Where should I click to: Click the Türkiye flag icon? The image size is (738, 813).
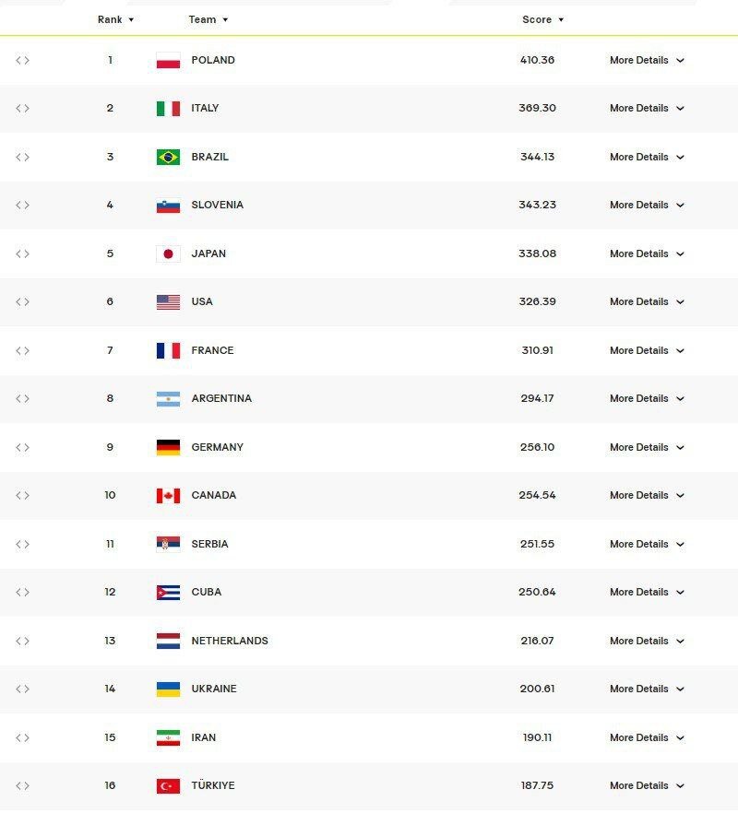(168, 786)
